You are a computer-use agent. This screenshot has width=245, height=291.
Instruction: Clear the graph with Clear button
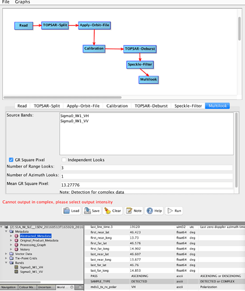coord(113,211)
